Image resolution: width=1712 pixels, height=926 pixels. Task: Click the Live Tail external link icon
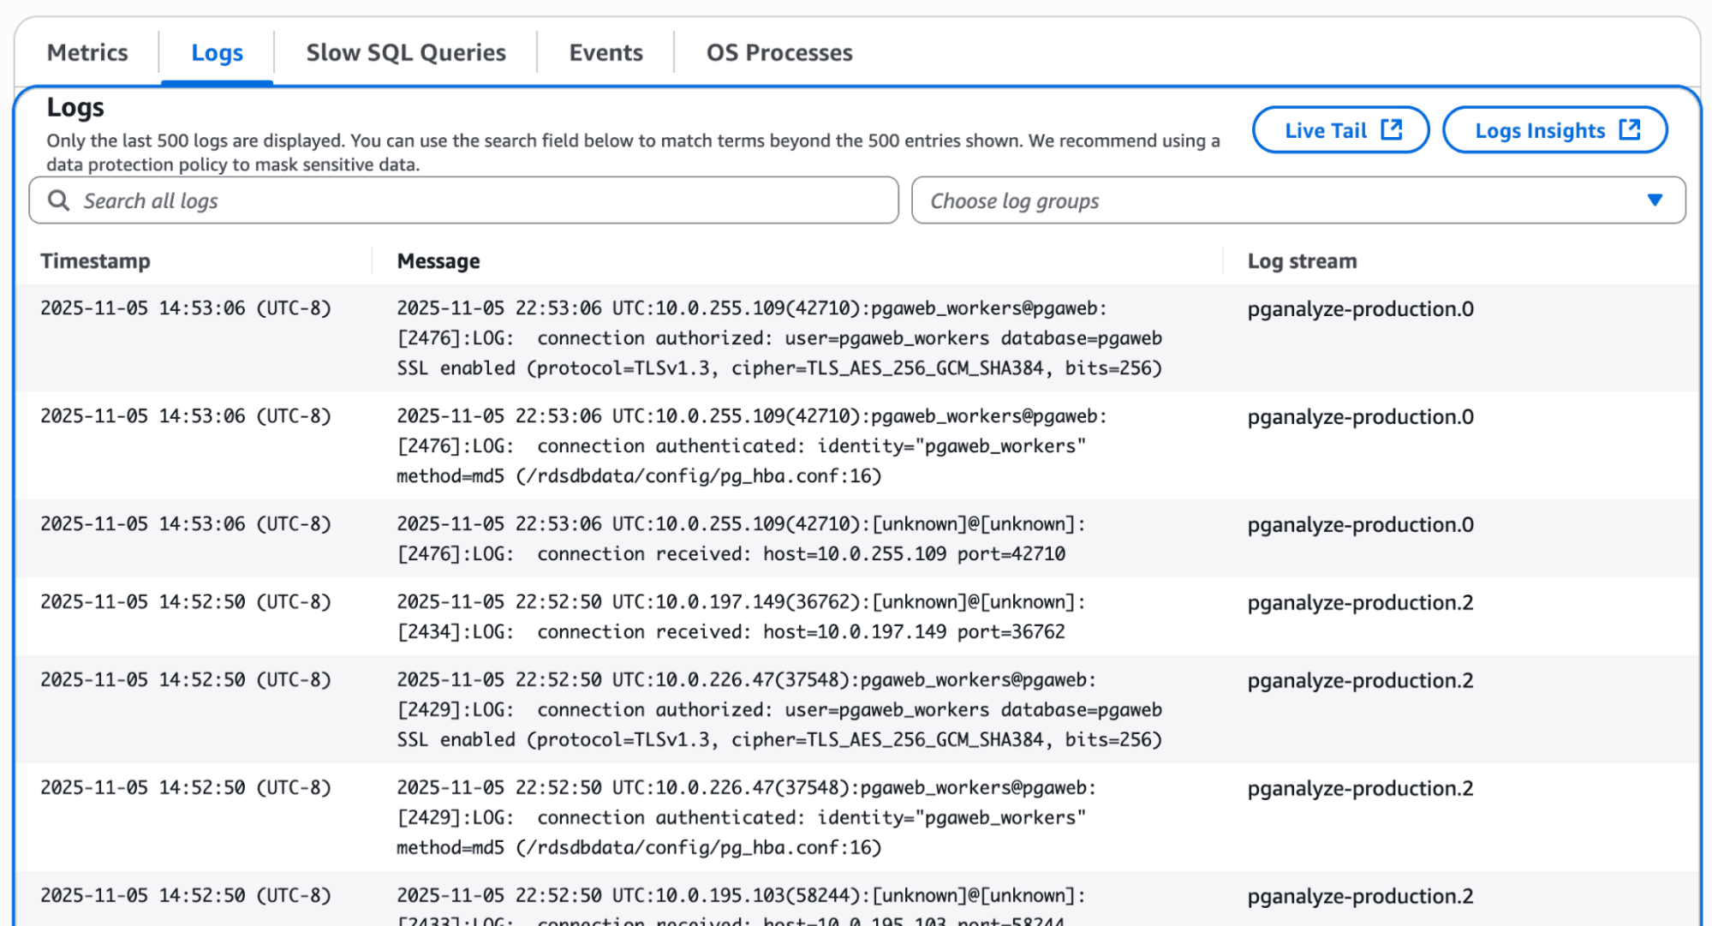coord(1392,130)
